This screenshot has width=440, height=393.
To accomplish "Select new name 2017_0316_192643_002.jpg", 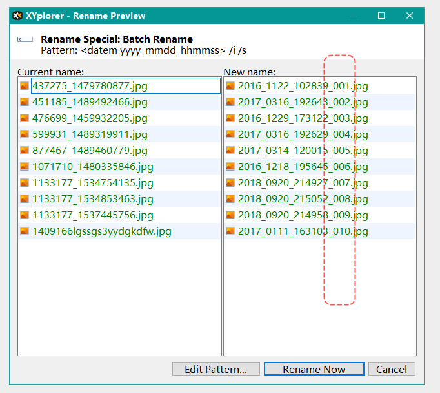I will coord(303,101).
